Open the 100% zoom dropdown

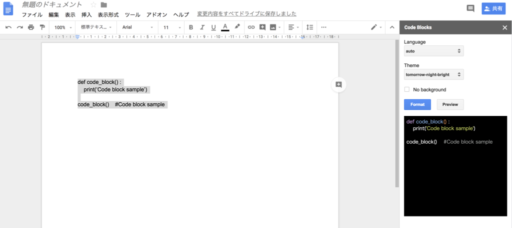pyautogui.click(x=62, y=27)
